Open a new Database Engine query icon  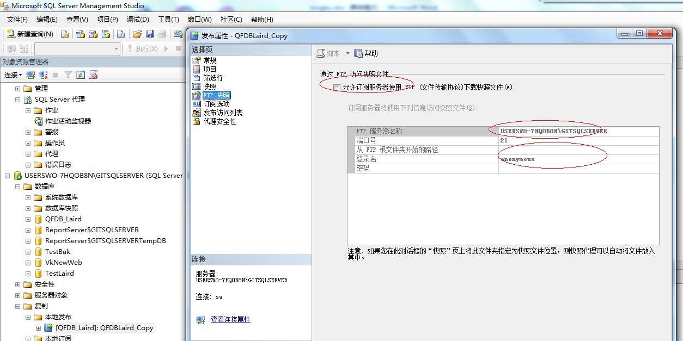click(65, 34)
